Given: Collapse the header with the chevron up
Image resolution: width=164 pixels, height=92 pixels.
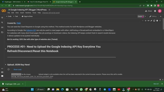Looking at the screenshot, I should click(161, 16).
